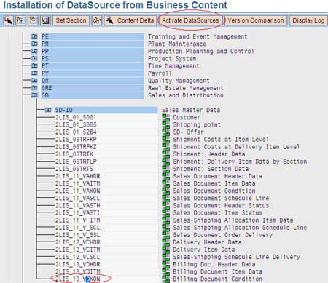Open the Display Log button

(x=308, y=20)
